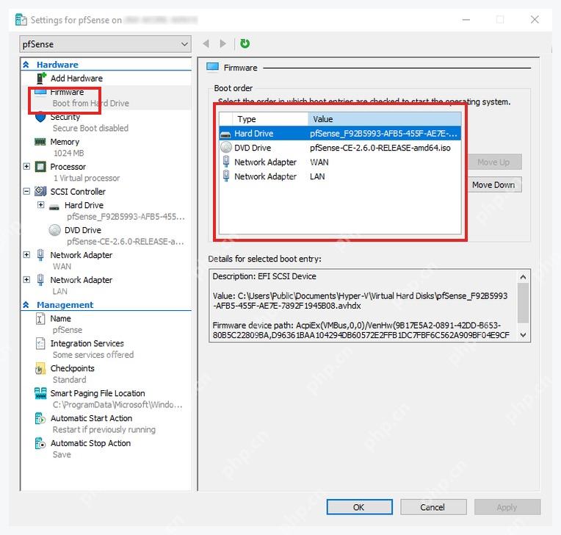Click the Processor icon
The width and height of the screenshot is (561, 535).
[x=40, y=167]
